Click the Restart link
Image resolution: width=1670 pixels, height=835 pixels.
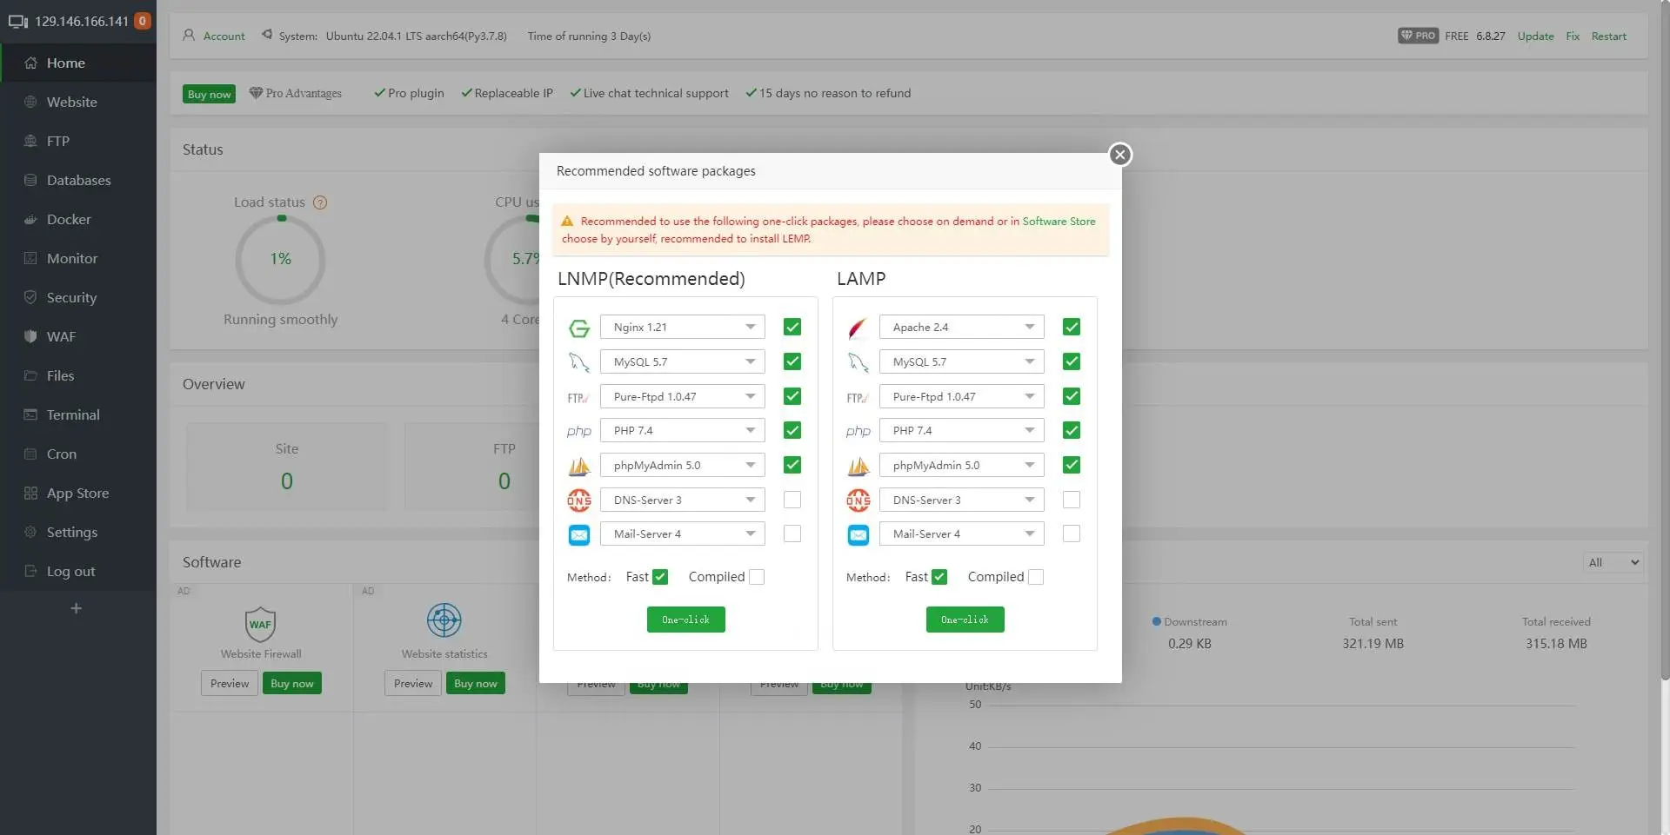1608,36
